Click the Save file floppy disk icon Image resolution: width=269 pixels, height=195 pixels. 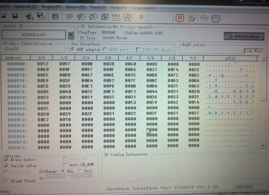click(15, 17)
